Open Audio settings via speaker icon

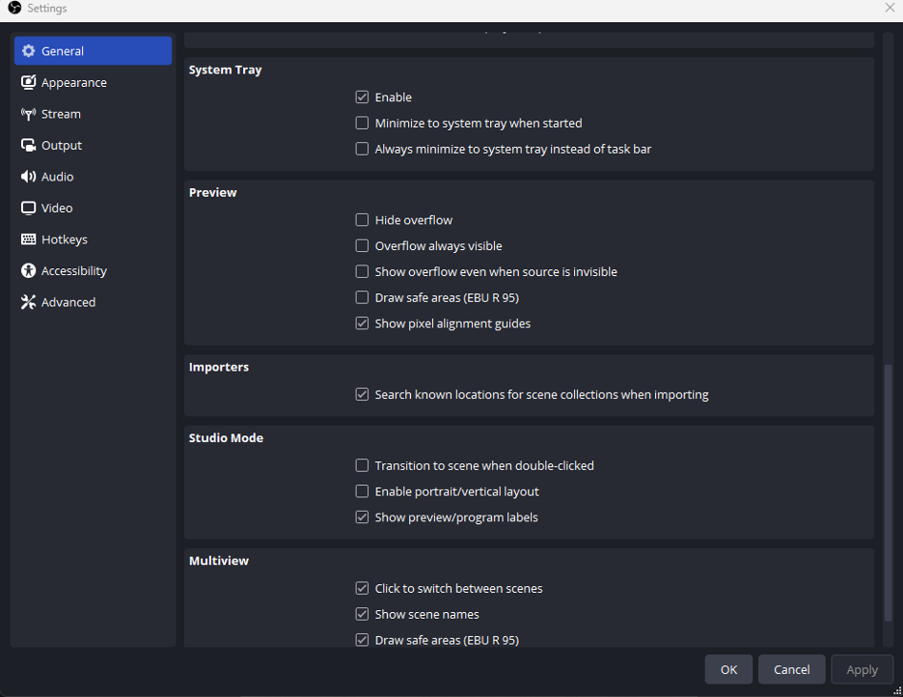pos(28,177)
